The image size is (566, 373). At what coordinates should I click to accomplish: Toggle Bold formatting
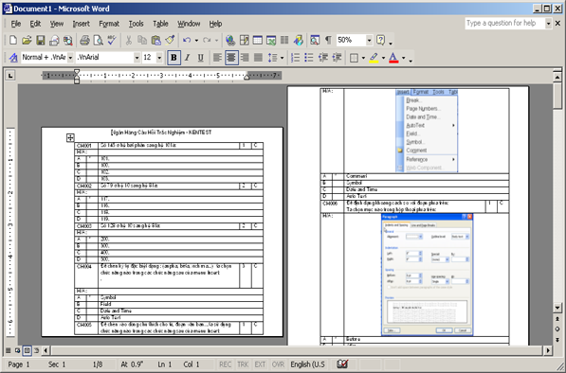(173, 58)
